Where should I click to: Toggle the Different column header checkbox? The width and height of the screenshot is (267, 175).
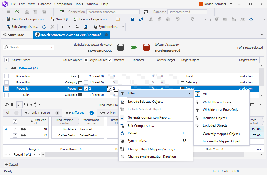[110, 60]
